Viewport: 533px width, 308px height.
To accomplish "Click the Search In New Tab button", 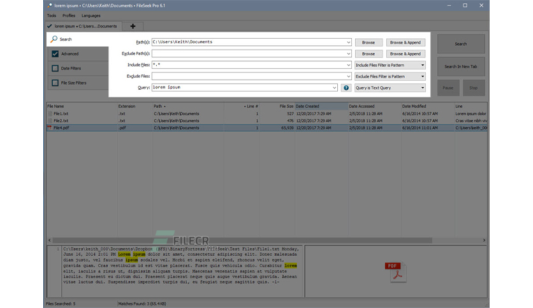I will point(461,66).
